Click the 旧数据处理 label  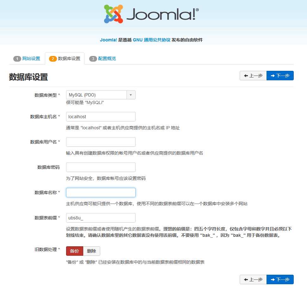pyautogui.click(x=47, y=249)
